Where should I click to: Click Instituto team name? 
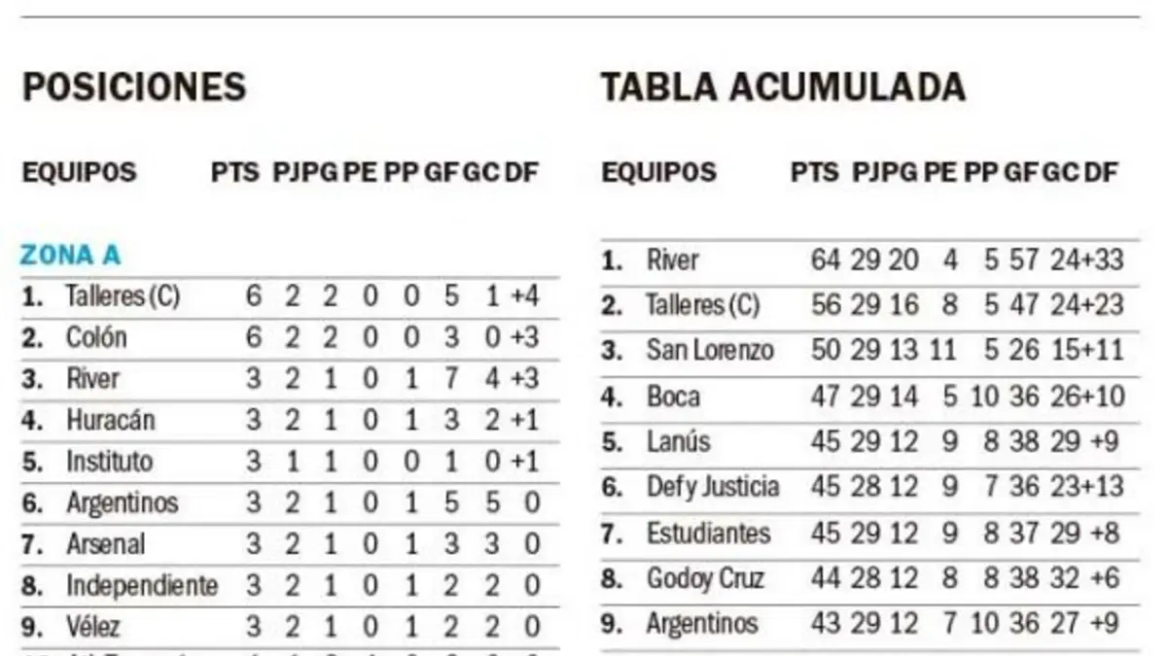pos(109,461)
